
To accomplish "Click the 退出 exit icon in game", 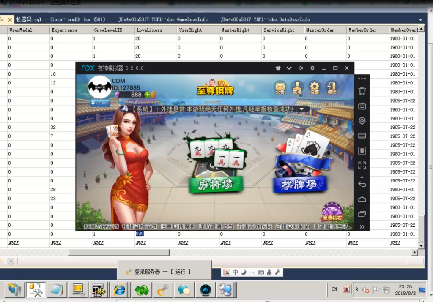I will (x=332, y=88).
